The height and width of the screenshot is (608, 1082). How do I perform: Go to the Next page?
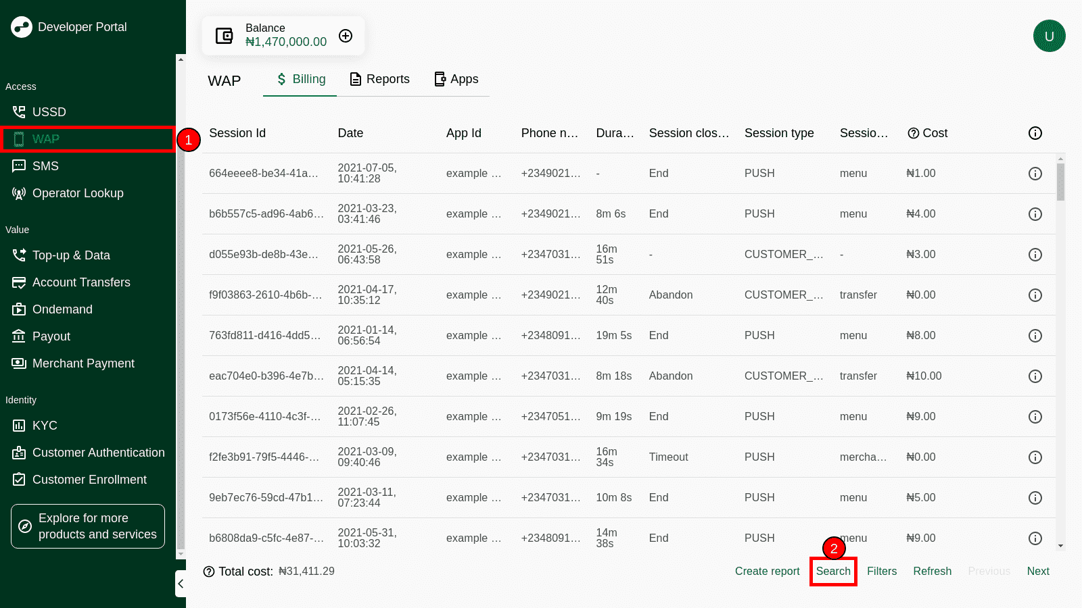(1037, 572)
